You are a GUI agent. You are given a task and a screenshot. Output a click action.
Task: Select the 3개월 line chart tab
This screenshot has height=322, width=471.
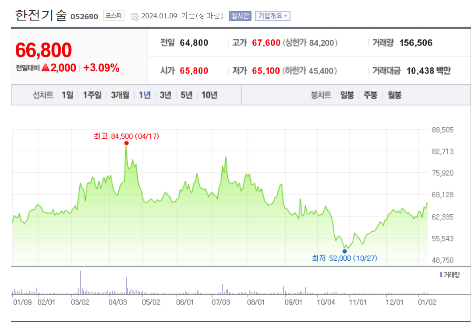click(x=120, y=95)
